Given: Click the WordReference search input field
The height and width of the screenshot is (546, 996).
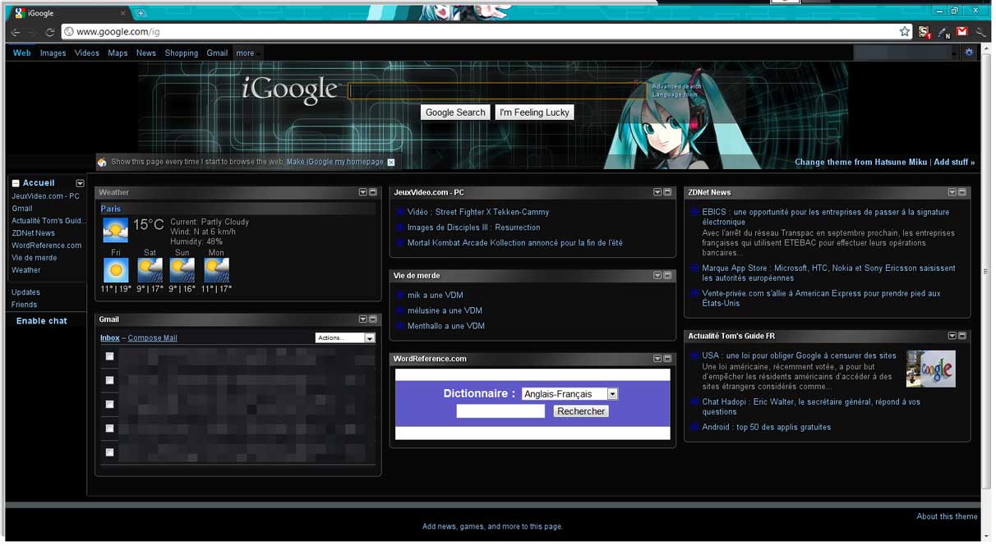Looking at the screenshot, I should (x=500, y=411).
